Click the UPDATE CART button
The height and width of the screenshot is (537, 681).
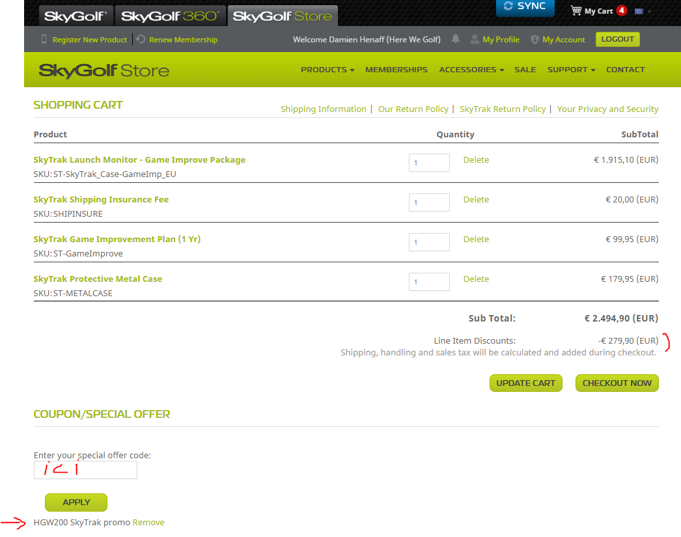tap(525, 383)
